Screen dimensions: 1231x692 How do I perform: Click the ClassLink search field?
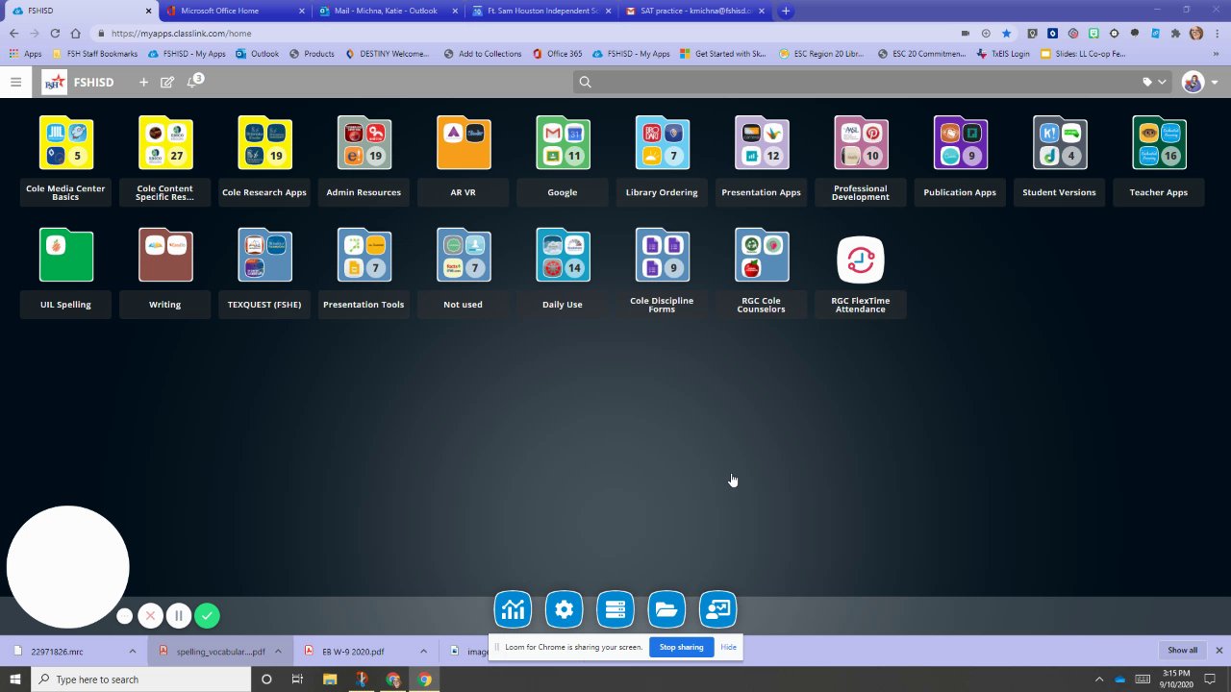(856, 82)
